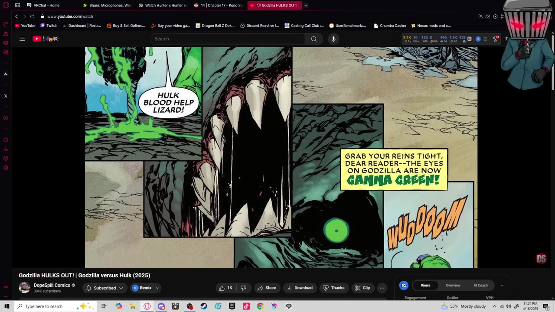This screenshot has height=312, width=555.
Task: Focus the YouTube Search field
Action: tap(228, 39)
